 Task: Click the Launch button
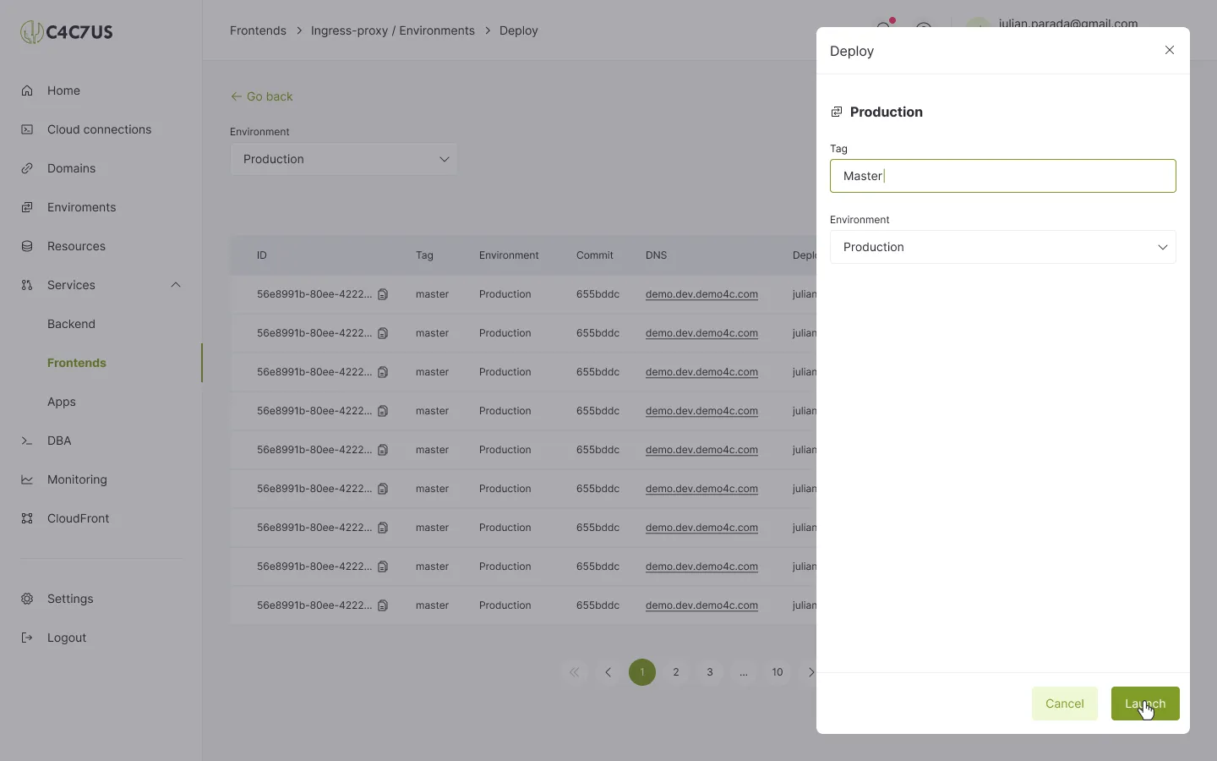point(1145,704)
